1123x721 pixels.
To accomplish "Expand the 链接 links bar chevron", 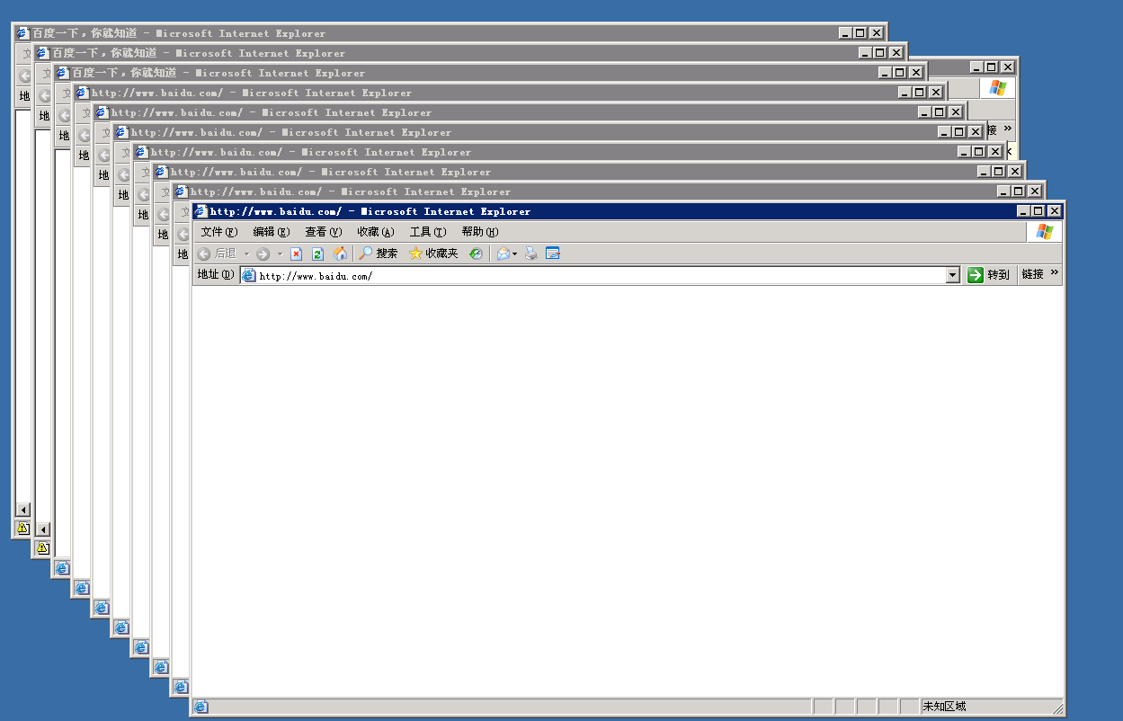I will coord(1055,274).
